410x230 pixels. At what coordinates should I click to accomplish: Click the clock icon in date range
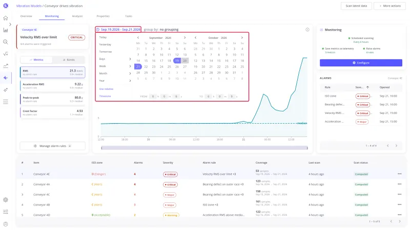tap(98, 30)
